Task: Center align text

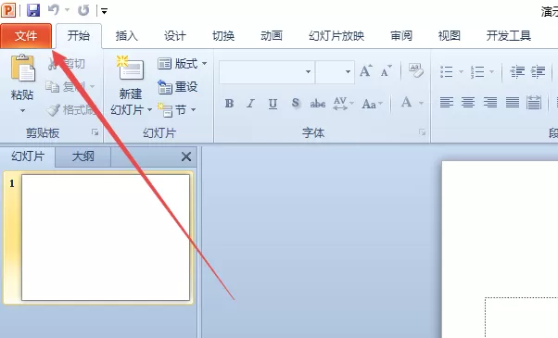Action: tap(468, 103)
